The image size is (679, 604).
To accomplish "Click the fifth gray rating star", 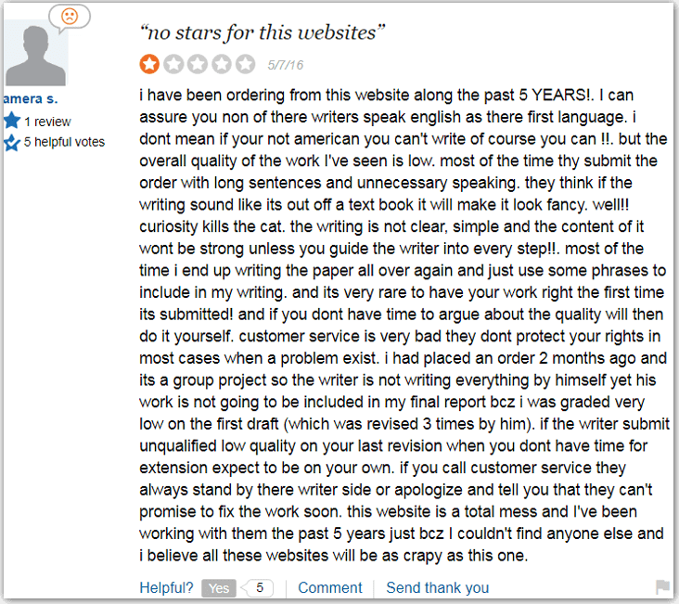I will [246, 64].
